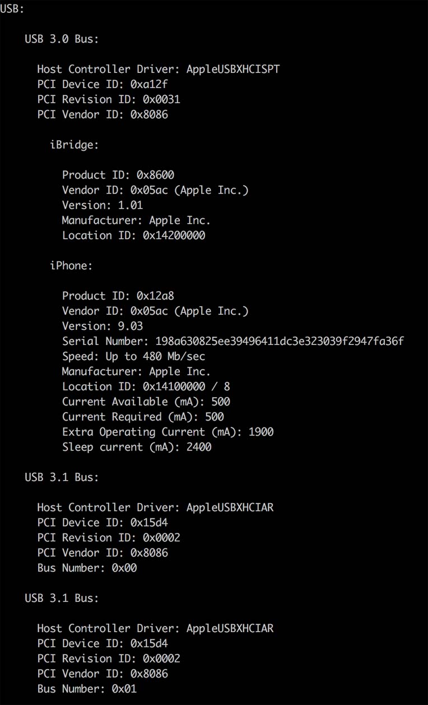Click Host Controller Driver AppleUSBXHCISPT line

[x=158, y=69]
